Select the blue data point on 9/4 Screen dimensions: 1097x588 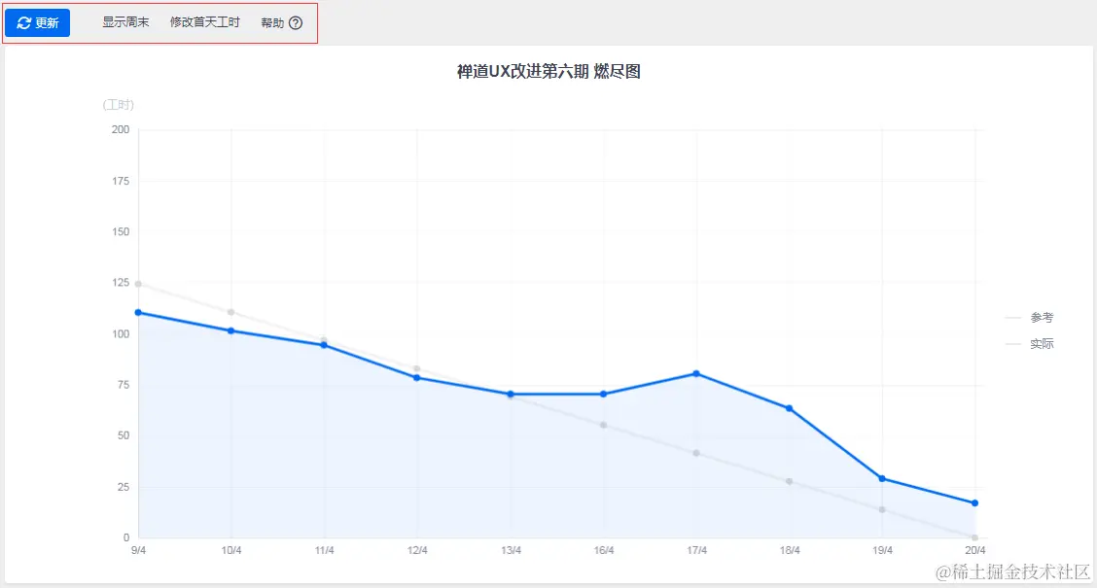tap(137, 312)
